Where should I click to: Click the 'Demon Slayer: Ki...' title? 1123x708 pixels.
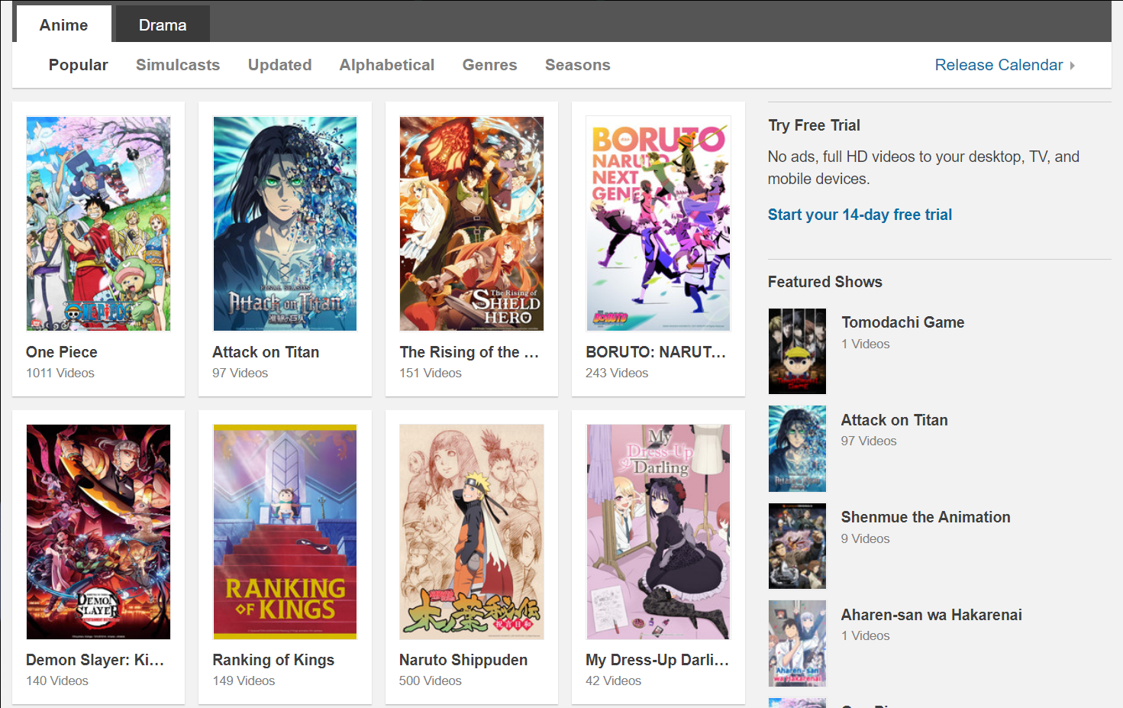[x=95, y=660]
